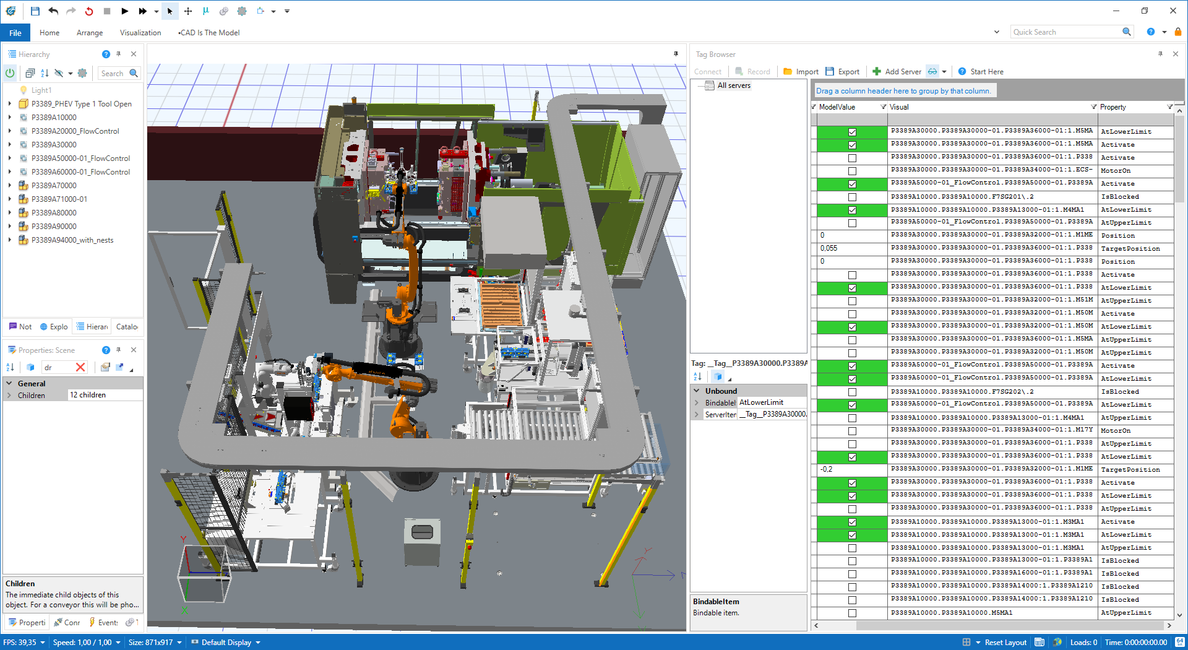Click the Save icon in quick access toolbar
The height and width of the screenshot is (650, 1188).
pyautogui.click(x=35, y=11)
